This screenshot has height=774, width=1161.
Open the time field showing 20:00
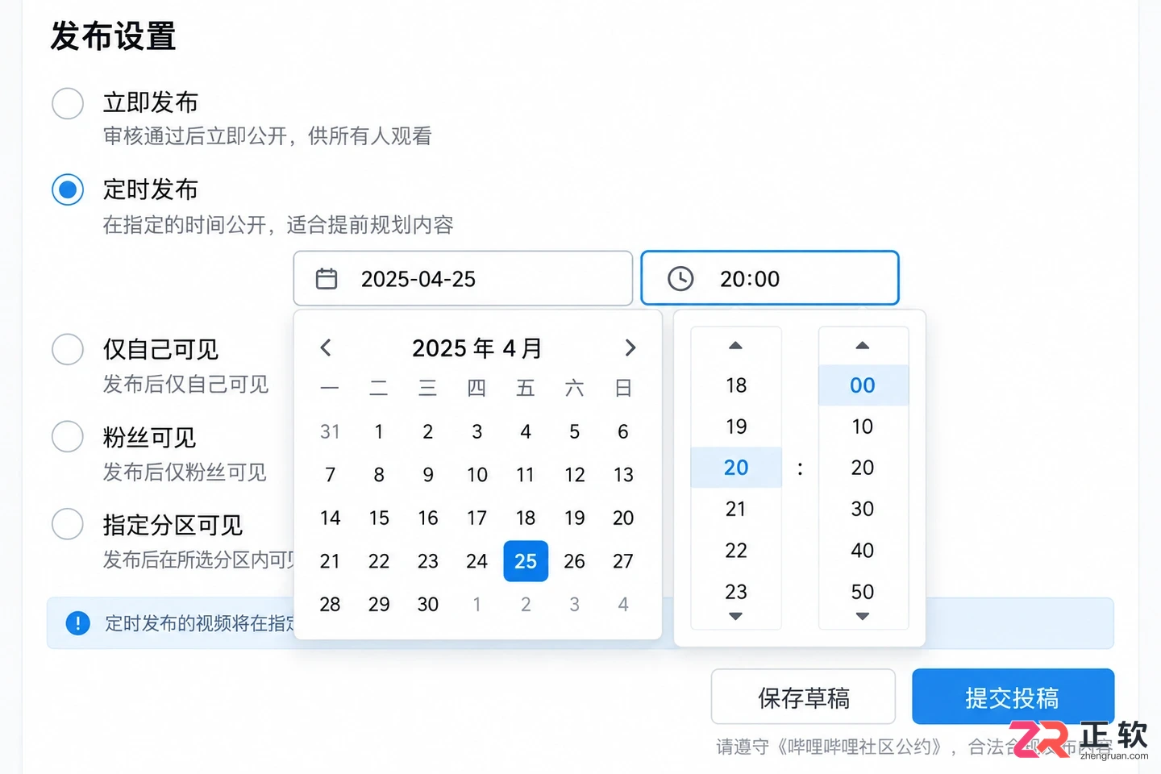click(770, 278)
